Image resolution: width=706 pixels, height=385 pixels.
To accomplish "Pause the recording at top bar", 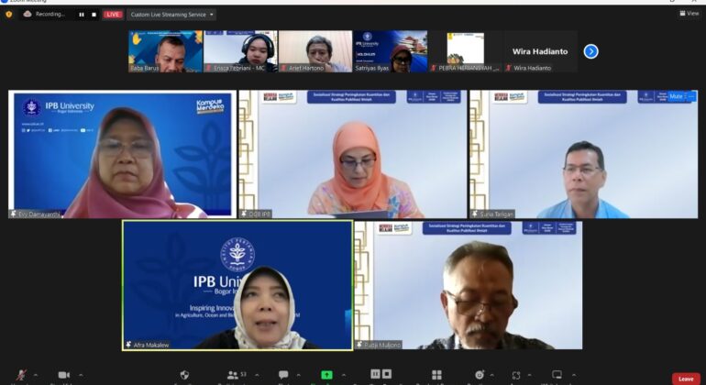I will click(x=81, y=15).
